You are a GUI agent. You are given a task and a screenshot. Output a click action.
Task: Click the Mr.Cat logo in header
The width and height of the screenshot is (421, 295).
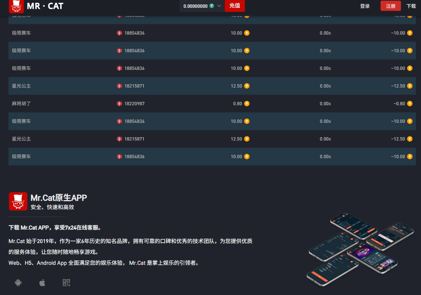tap(16, 6)
